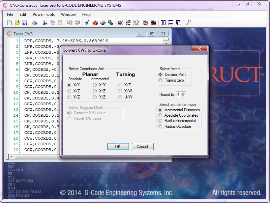This screenshot has height=203, width=270.
Task: Open the Power Tools menu
Action: coord(43,14)
